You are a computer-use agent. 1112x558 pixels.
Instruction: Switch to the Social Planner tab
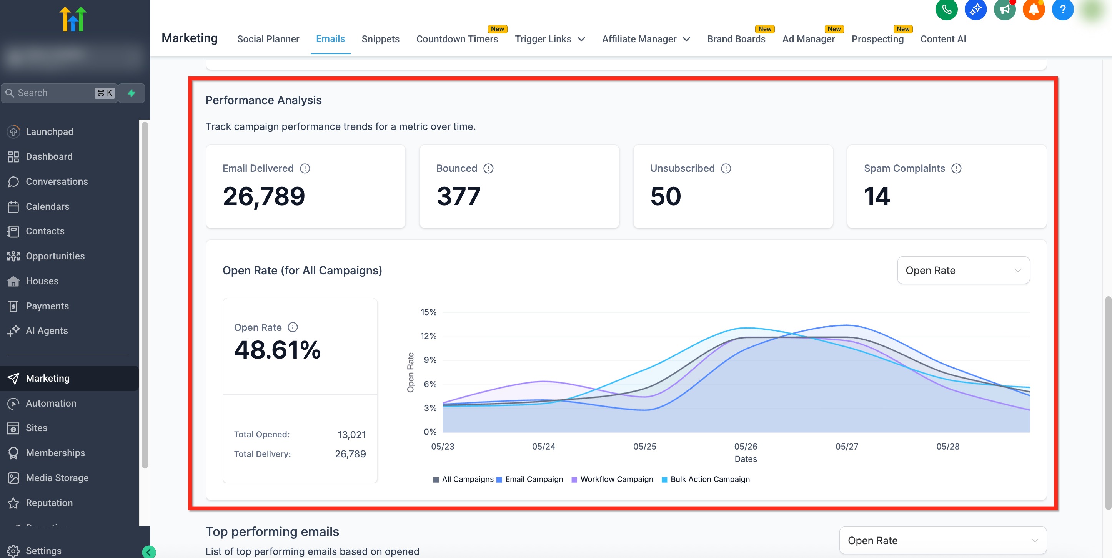[268, 39]
